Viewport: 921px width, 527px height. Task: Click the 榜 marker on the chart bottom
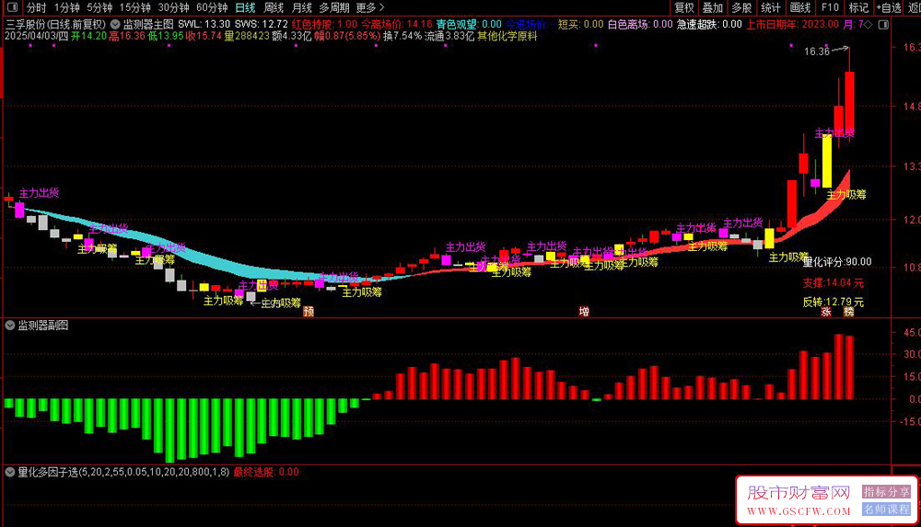click(x=849, y=312)
